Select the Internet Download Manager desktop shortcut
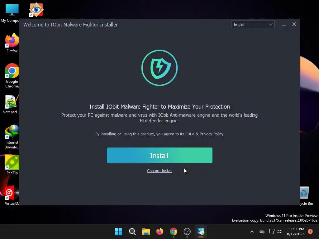Image resolution: width=319 pixels, height=239 pixels. coord(12,137)
